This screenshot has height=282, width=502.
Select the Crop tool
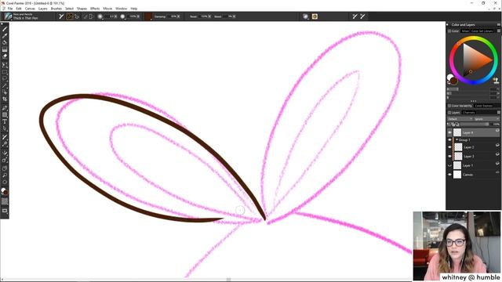(x=5, y=99)
